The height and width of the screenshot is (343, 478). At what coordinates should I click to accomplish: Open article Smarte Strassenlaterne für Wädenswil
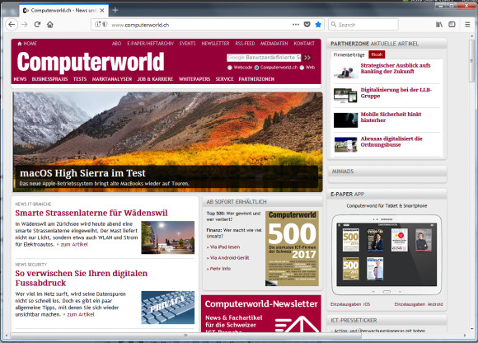(91, 213)
